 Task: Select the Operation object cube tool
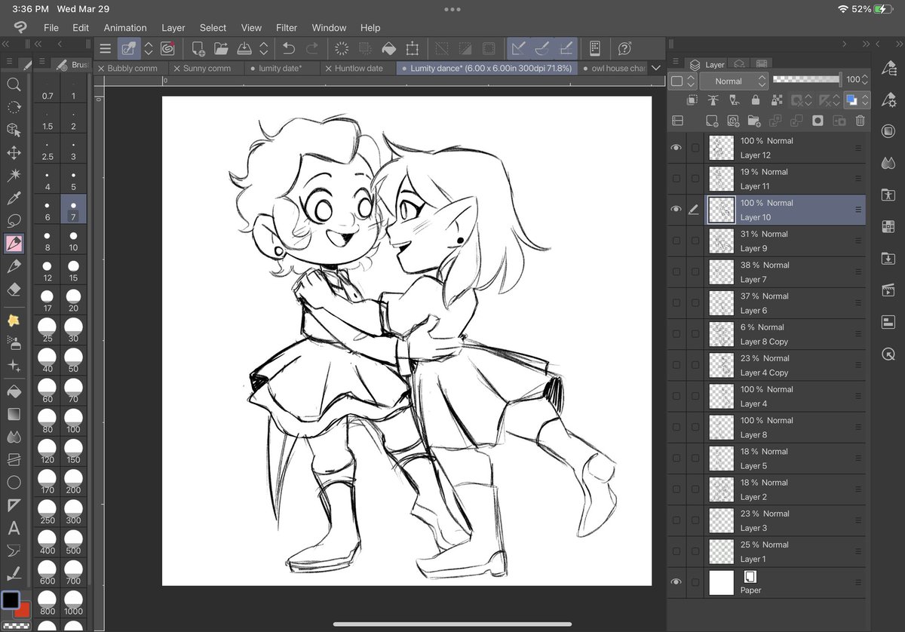coord(14,130)
